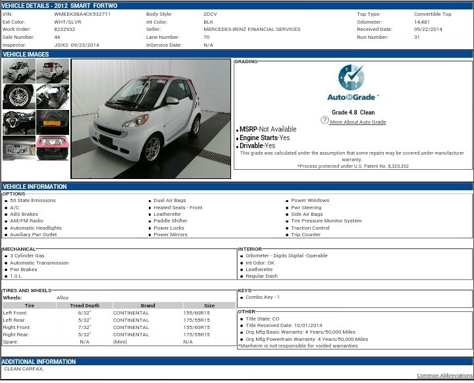Click the Size column header

tap(209, 305)
